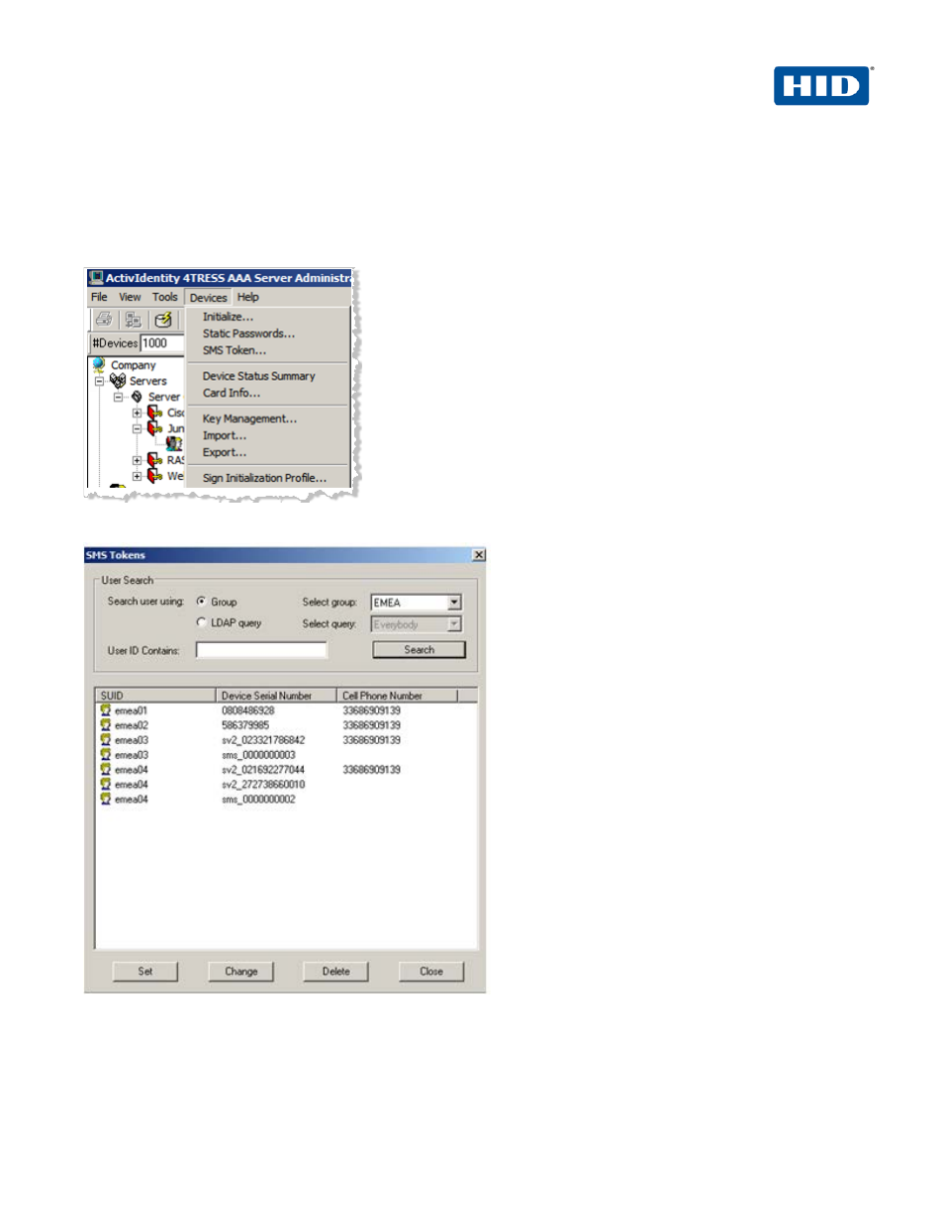Click the HID logo
944x1222 pixels.
(x=823, y=86)
